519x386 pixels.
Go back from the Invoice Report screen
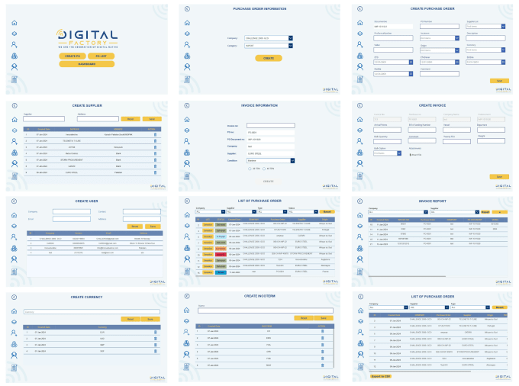click(x=359, y=201)
